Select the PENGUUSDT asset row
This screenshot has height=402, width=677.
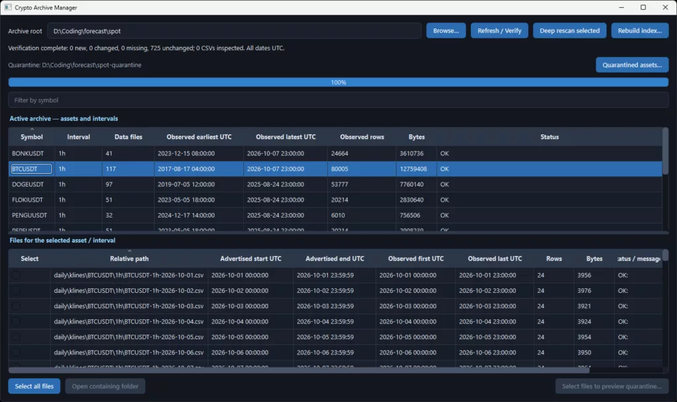(335, 215)
